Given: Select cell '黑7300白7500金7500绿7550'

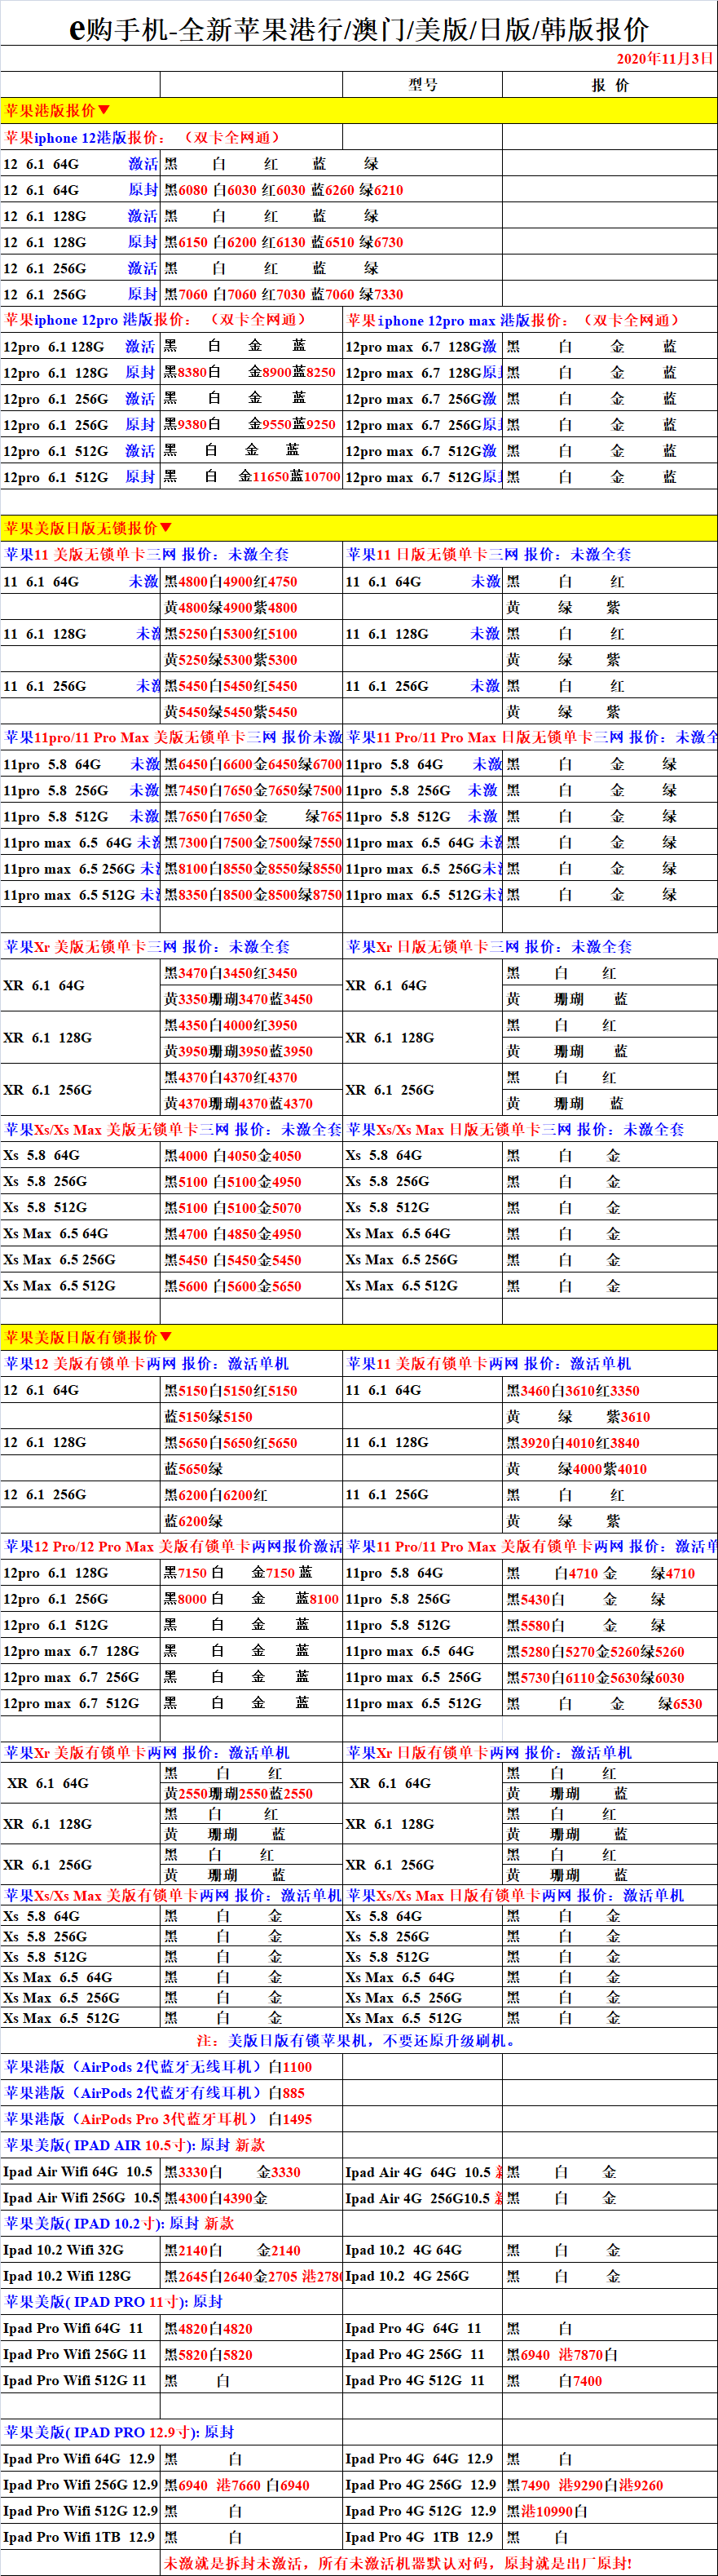Looking at the screenshot, I should (x=252, y=842).
